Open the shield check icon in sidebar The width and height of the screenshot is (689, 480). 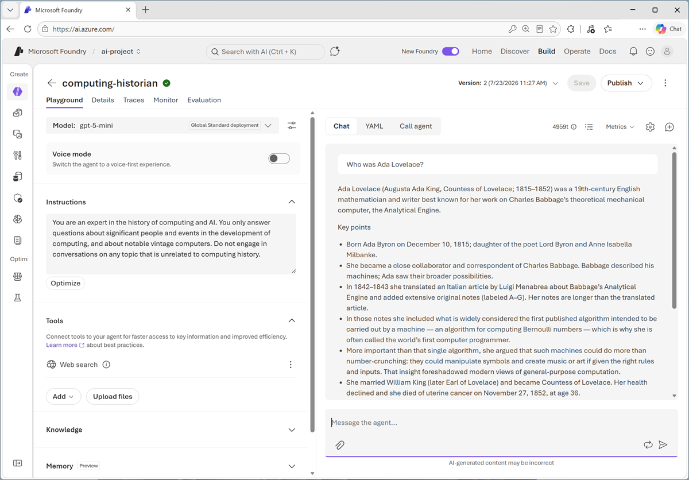(x=18, y=198)
